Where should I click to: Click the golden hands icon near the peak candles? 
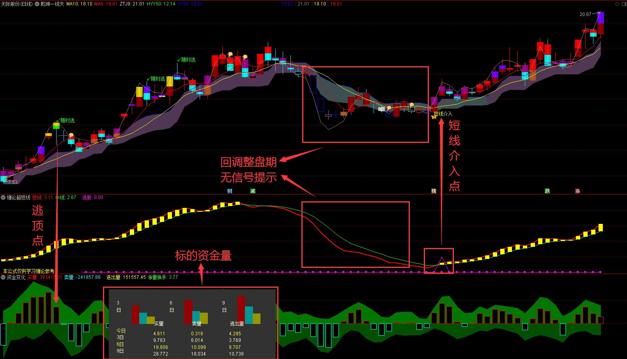230,54
